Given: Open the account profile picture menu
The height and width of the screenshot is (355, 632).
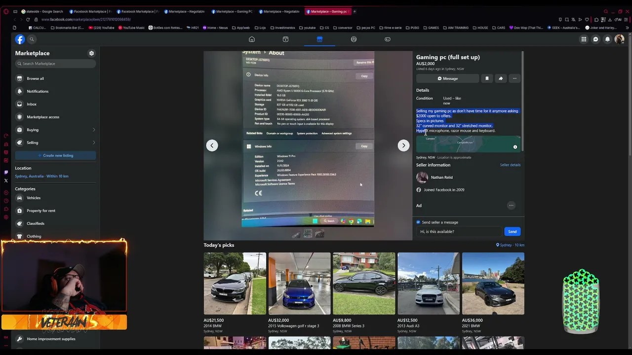Looking at the screenshot, I should [x=619, y=39].
